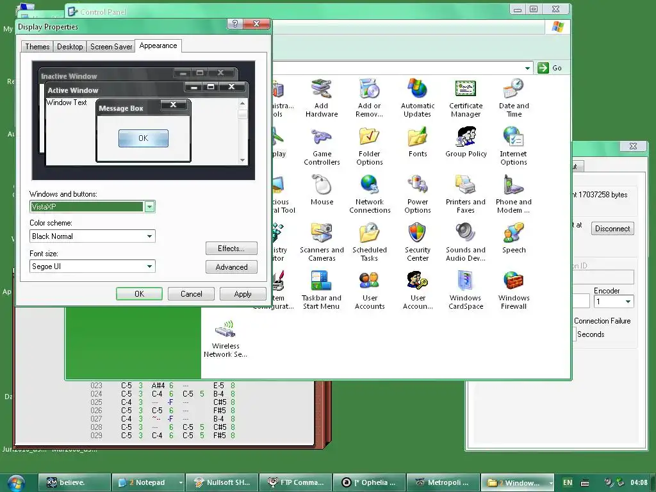The image size is (656, 492).
Task: Open Game Controllers icon
Action: tap(322, 146)
